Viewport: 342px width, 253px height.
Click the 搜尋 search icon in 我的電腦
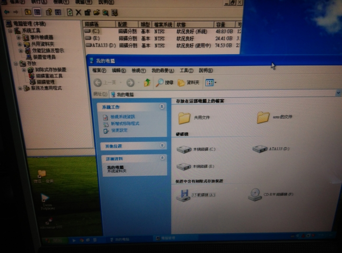(164, 83)
